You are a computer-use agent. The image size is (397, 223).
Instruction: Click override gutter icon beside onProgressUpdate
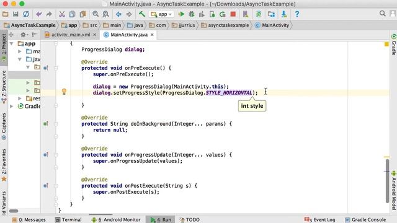(x=46, y=154)
